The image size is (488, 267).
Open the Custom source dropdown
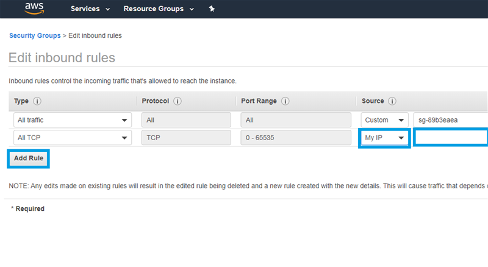tap(384, 120)
